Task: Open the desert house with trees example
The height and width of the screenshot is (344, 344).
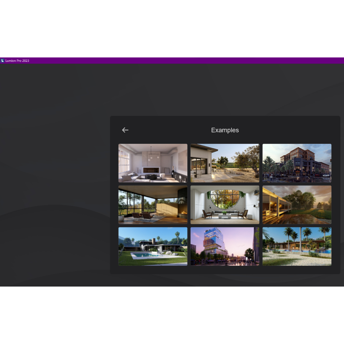Action: (x=225, y=163)
